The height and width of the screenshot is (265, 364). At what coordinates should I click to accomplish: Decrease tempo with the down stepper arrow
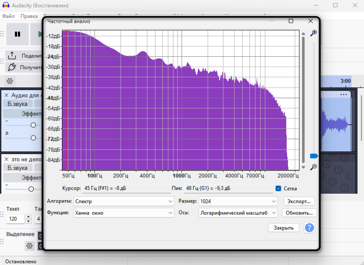click(x=28, y=221)
